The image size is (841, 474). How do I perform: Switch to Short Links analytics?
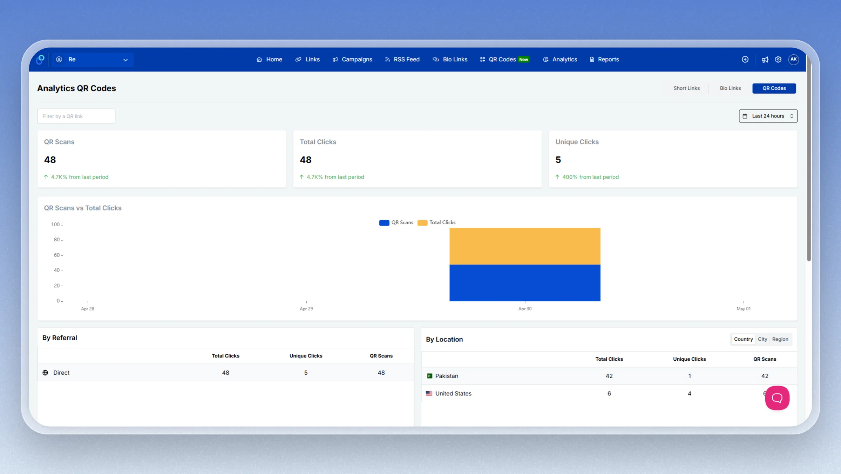pyautogui.click(x=686, y=88)
